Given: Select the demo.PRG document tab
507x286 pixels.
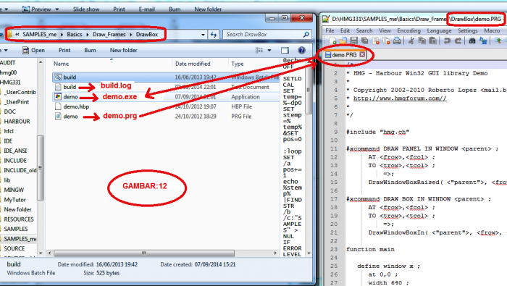Looking at the screenshot, I should point(345,54).
